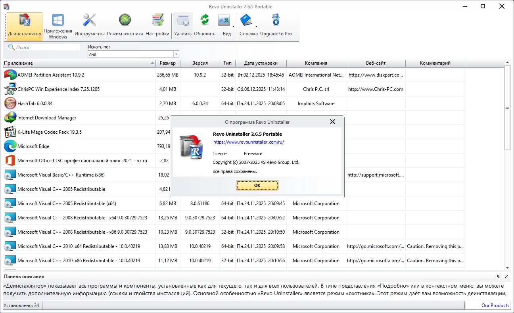Screen dimensions: 514x313
Task: Close the Панель описания panel
Action: pyautogui.click(x=506, y=277)
